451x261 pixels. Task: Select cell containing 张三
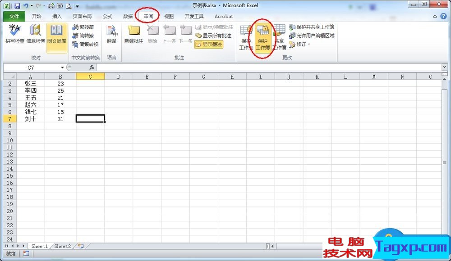click(x=31, y=84)
